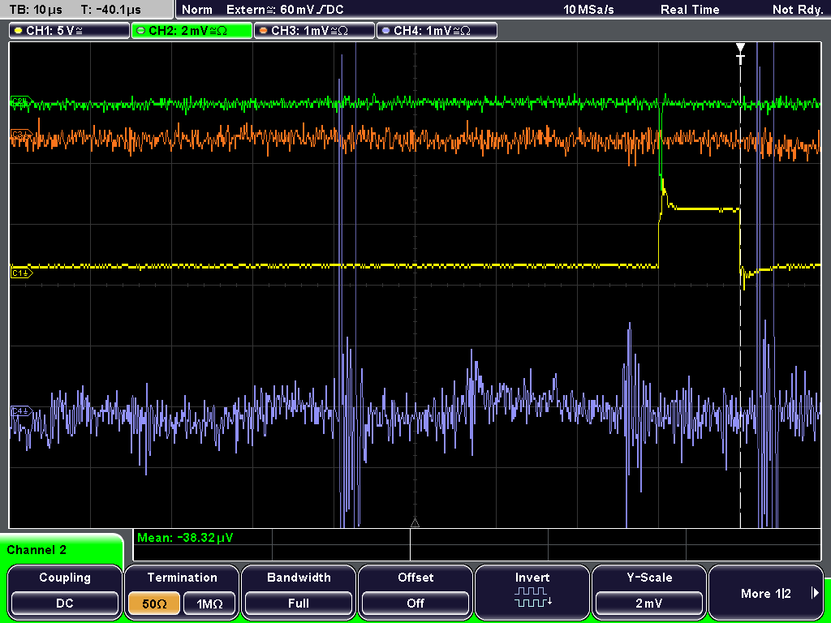This screenshot has height=623, width=831.
Task: Click the CH1 yellow color dot
Action: (x=19, y=31)
